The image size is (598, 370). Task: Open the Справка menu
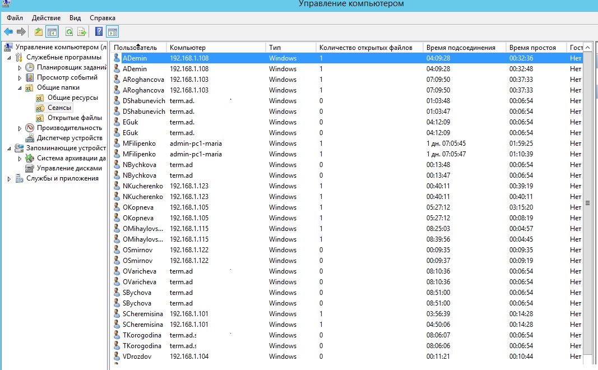click(x=102, y=18)
